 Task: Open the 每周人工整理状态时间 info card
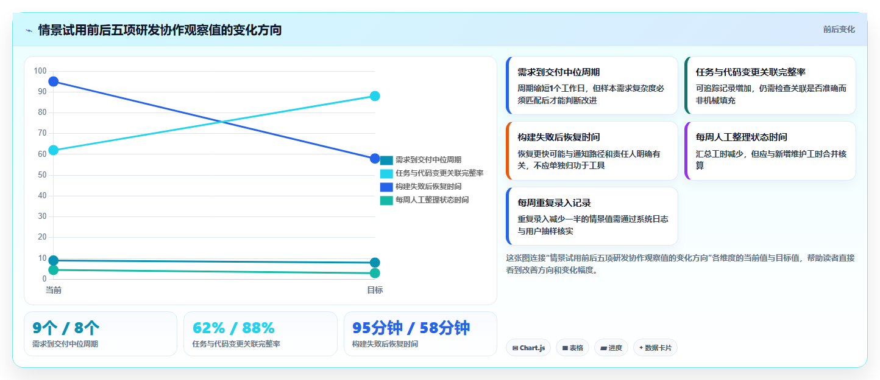click(770, 151)
